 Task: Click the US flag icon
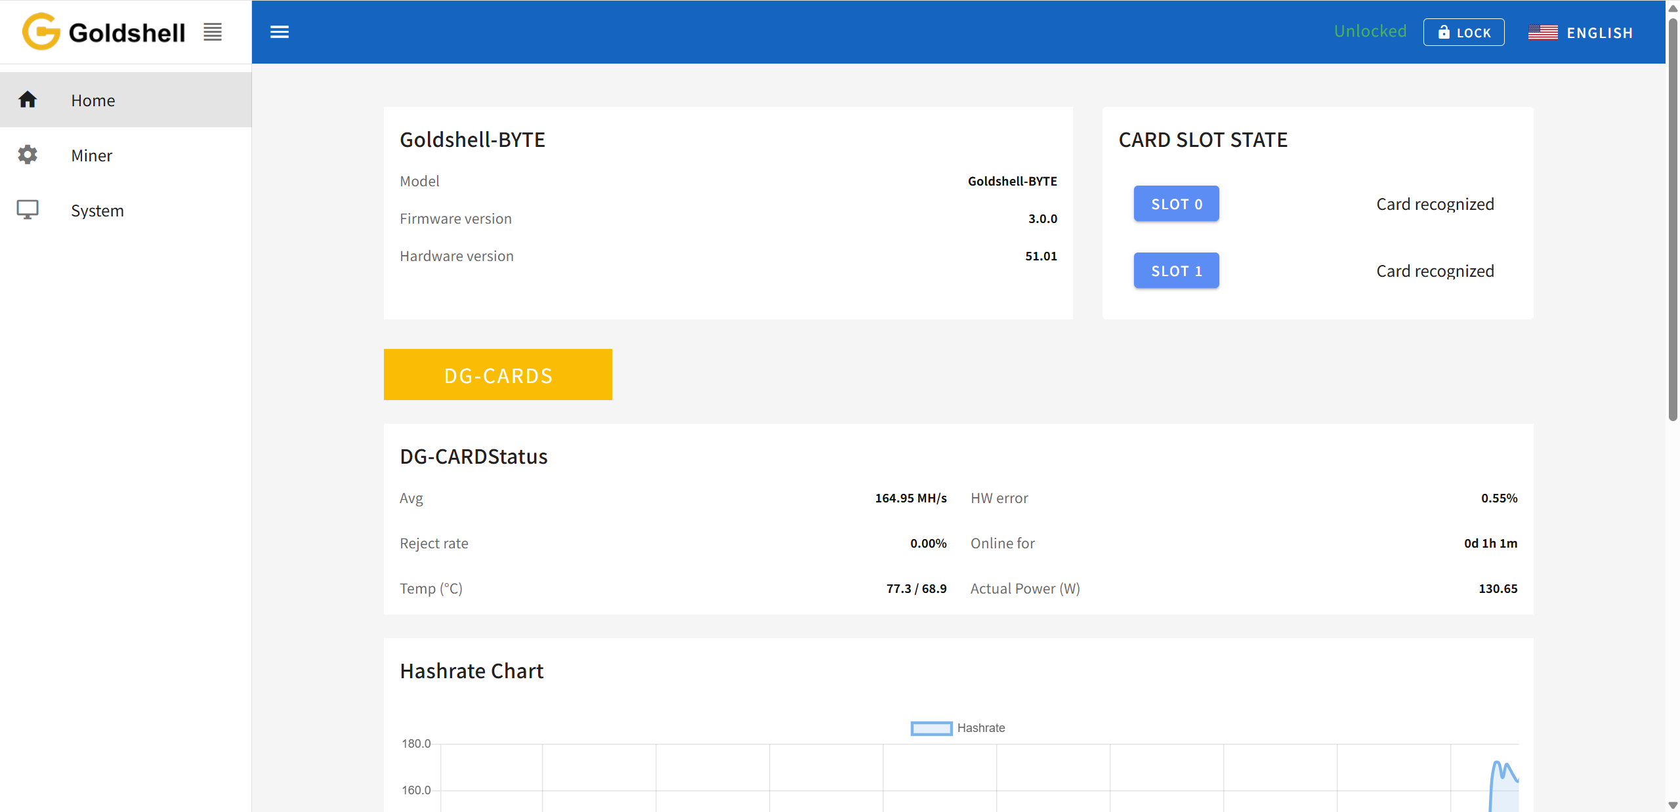pos(1543,32)
